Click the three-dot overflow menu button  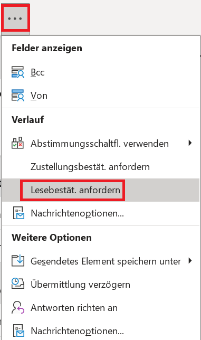[15, 18]
